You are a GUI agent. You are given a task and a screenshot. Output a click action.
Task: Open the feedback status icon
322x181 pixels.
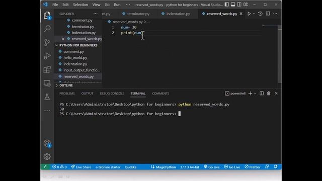pos(267,167)
